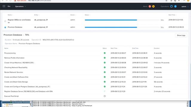This screenshot has height=107, width=191.
Task: Select Library tree item in background window
Action: pos(10,105)
